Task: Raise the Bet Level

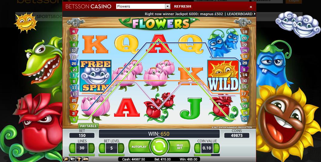Action: point(121,148)
